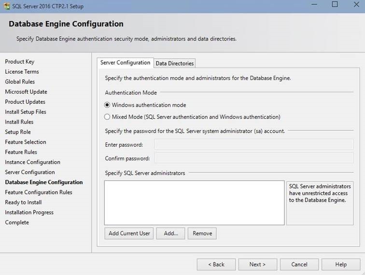
Task: Select Feature Rules step in sidebar
Action: pos(21,152)
